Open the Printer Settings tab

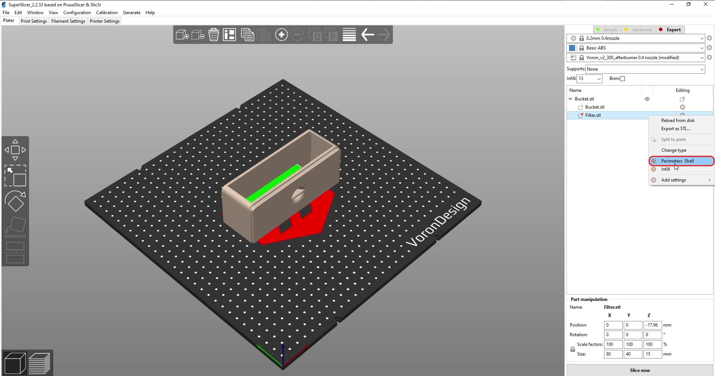click(105, 21)
